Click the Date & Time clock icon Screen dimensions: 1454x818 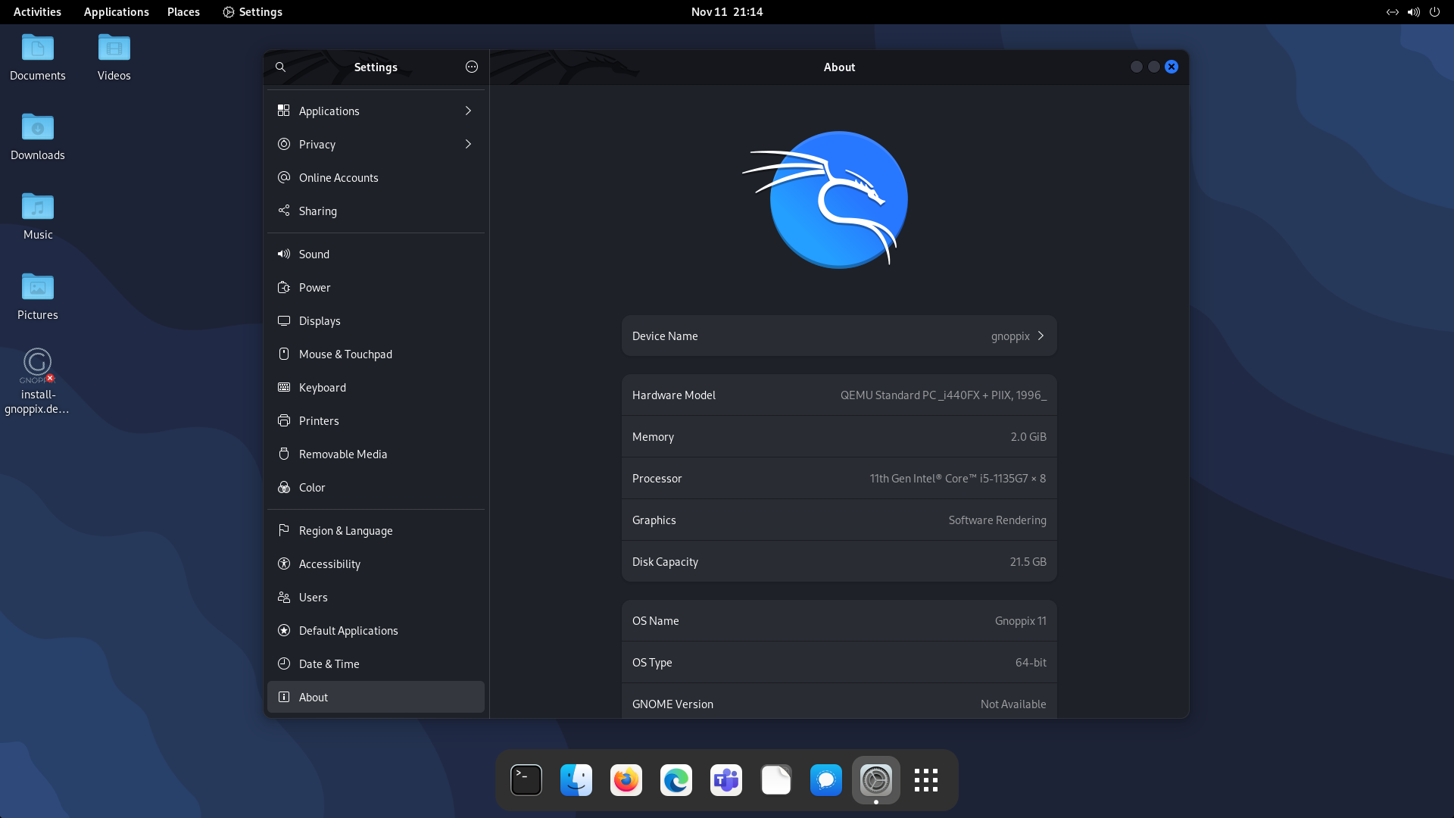tap(284, 663)
